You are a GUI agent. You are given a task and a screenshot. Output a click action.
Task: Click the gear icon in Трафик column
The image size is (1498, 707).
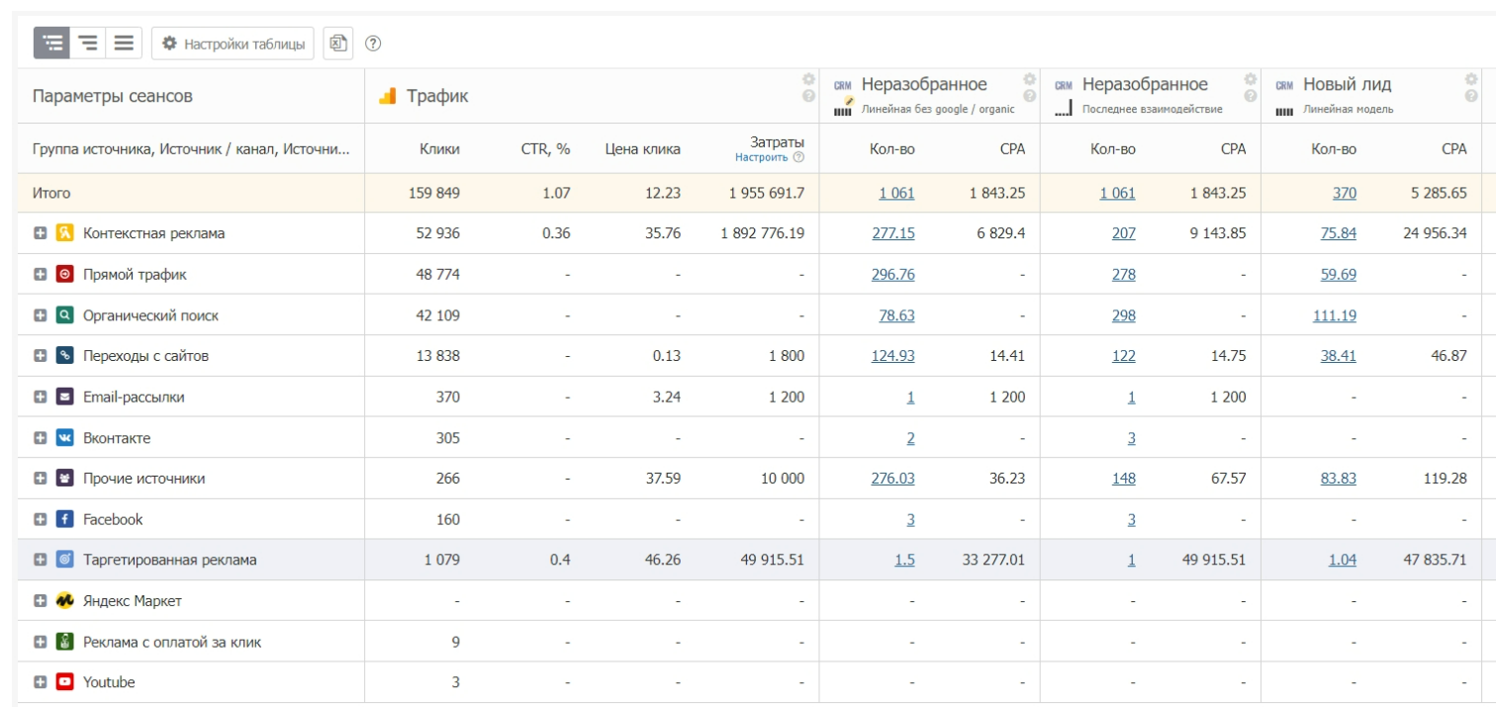pyautogui.click(x=808, y=80)
